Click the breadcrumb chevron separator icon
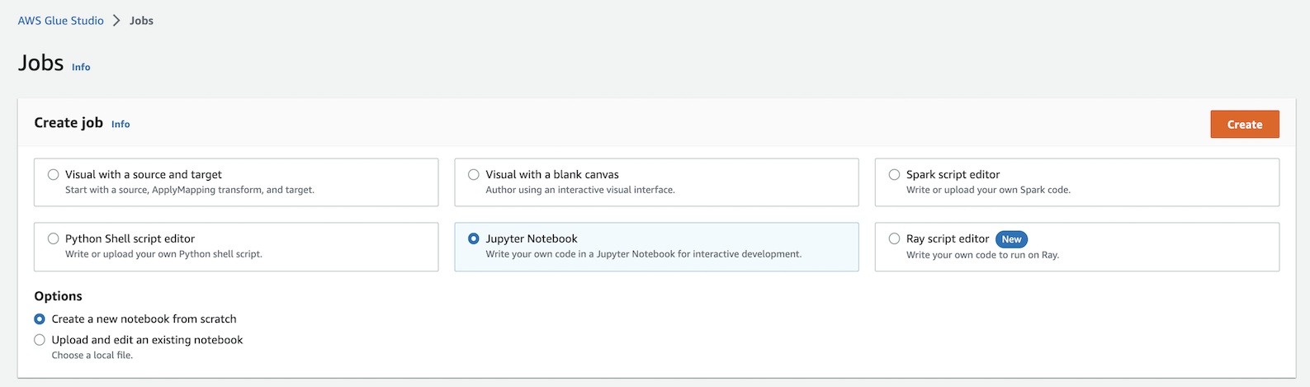 tap(116, 21)
